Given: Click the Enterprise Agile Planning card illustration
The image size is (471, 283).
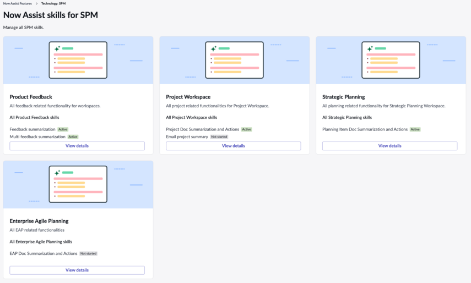Looking at the screenshot, I should tap(78, 184).
